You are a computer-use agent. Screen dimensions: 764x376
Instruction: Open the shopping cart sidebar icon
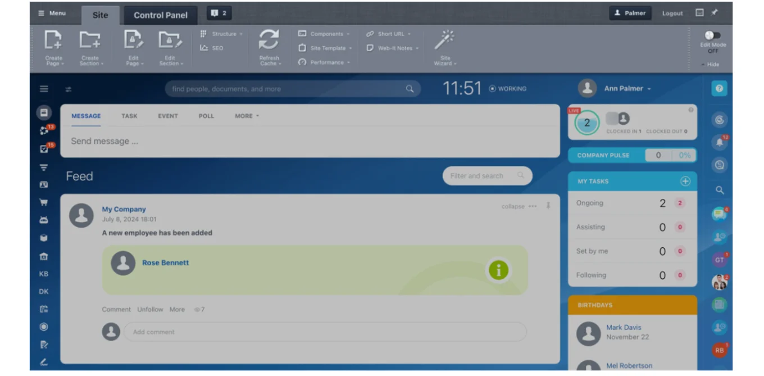(x=44, y=202)
